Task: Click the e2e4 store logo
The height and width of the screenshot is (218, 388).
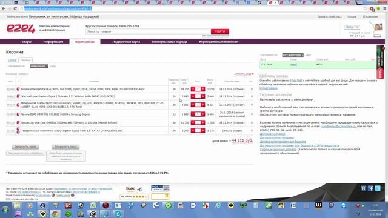Action: [21, 28]
